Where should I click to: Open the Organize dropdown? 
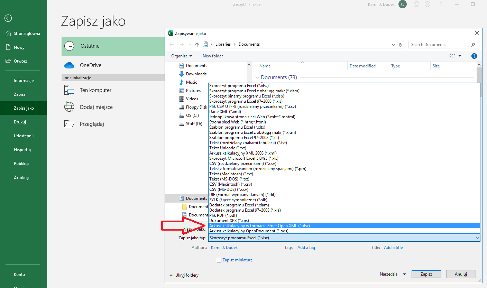tap(181, 56)
